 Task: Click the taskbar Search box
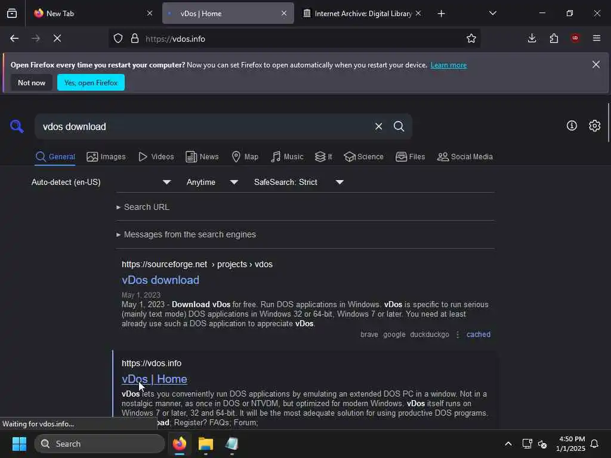pyautogui.click(x=100, y=444)
